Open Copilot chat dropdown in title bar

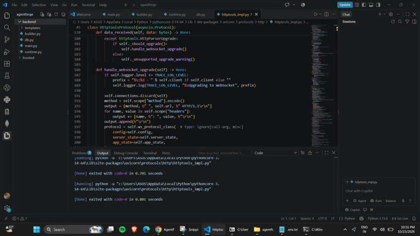[294, 5]
